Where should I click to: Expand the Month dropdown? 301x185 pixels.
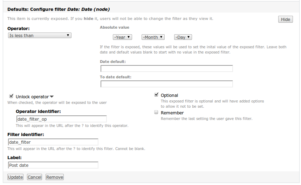click(153, 37)
